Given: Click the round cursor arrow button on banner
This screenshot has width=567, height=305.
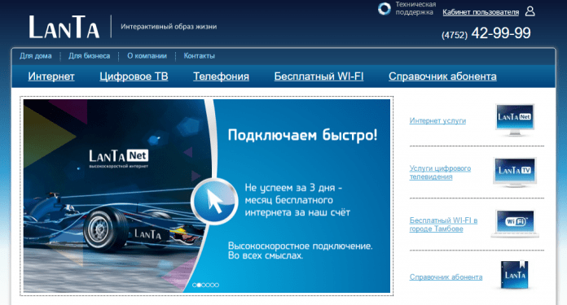Looking at the screenshot, I should [x=214, y=202].
